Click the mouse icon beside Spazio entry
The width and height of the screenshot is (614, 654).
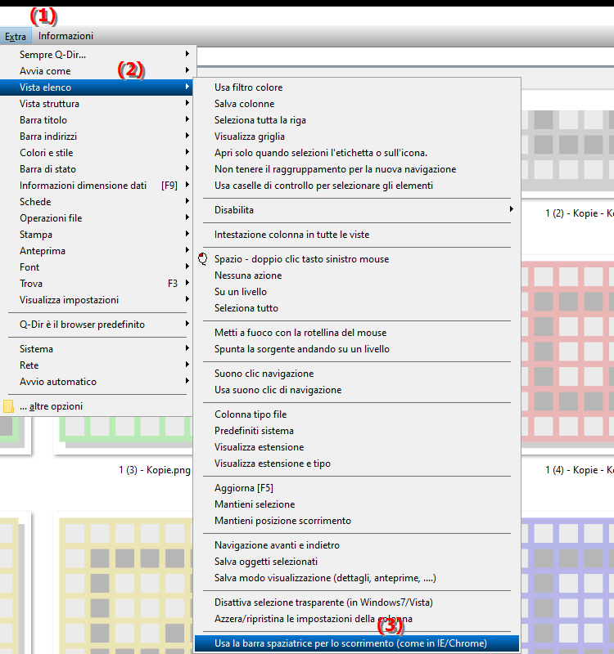click(203, 259)
